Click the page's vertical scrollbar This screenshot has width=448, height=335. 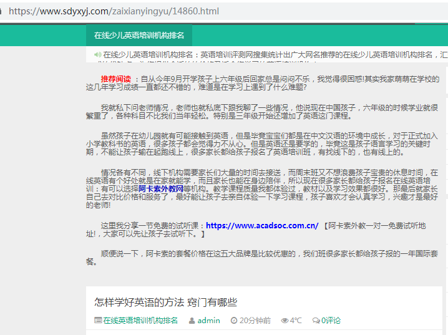(x=444, y=187)
